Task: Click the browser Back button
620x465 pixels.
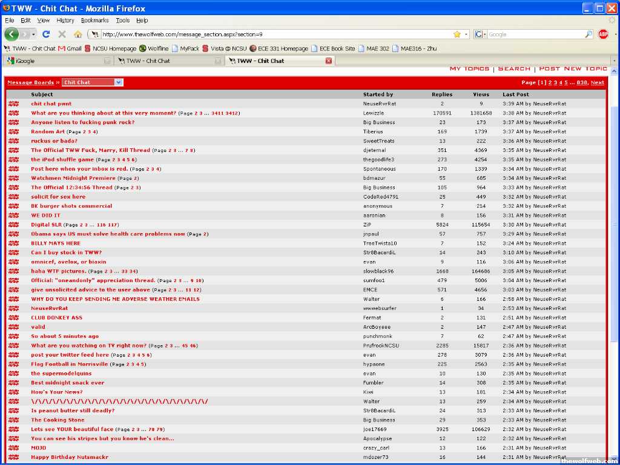Action: 12,35
